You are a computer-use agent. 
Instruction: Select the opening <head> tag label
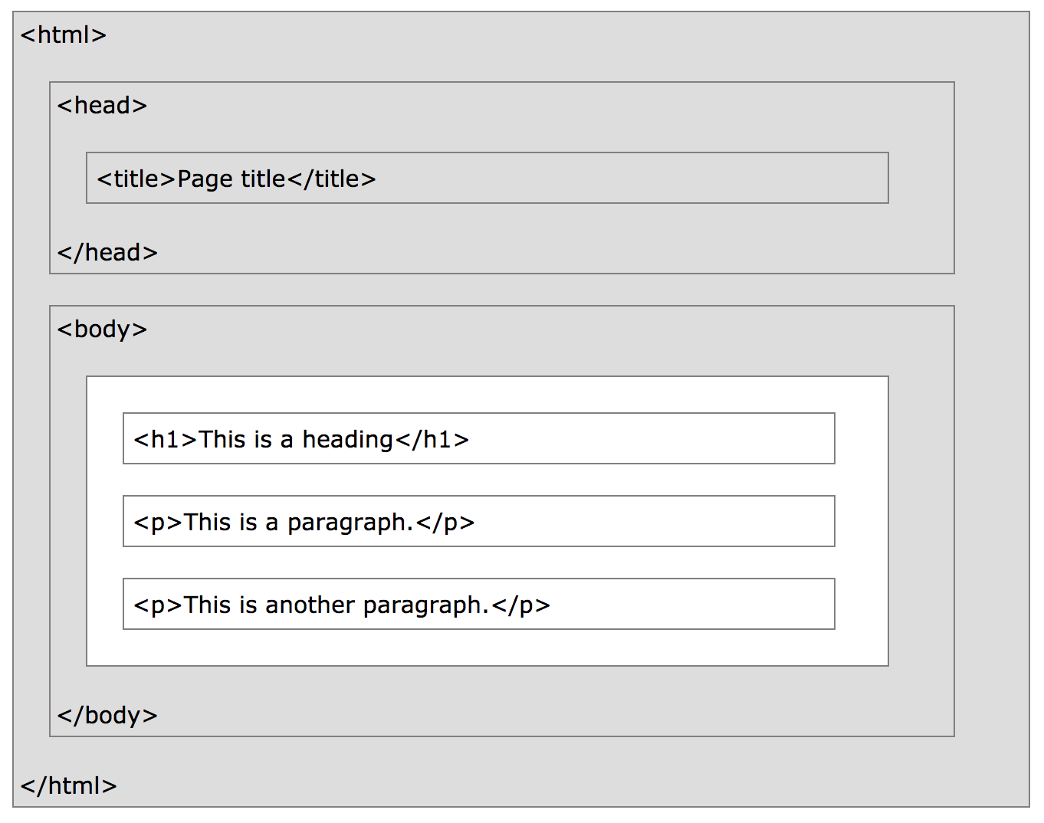(x=102, y=106)
